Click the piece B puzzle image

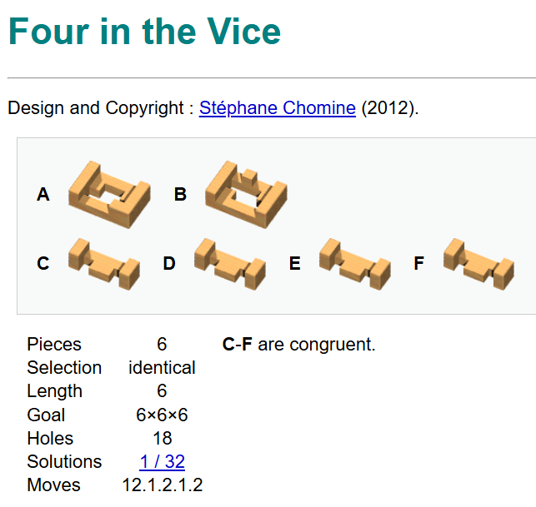pos(245,195)
